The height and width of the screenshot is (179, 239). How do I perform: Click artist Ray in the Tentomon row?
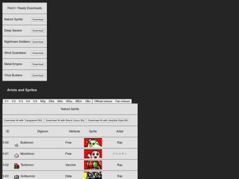(119, 165)
